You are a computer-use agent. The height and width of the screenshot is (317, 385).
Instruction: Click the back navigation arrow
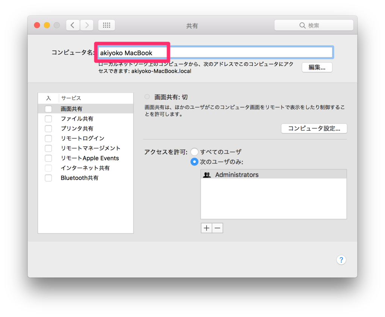[73, 25]
